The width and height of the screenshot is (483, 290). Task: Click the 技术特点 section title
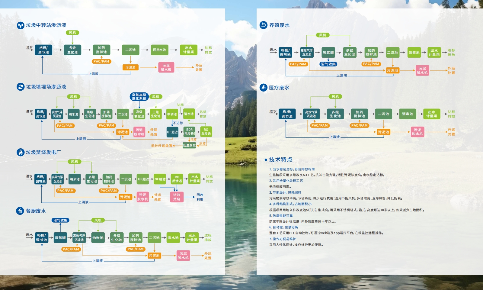pos(280,159)
